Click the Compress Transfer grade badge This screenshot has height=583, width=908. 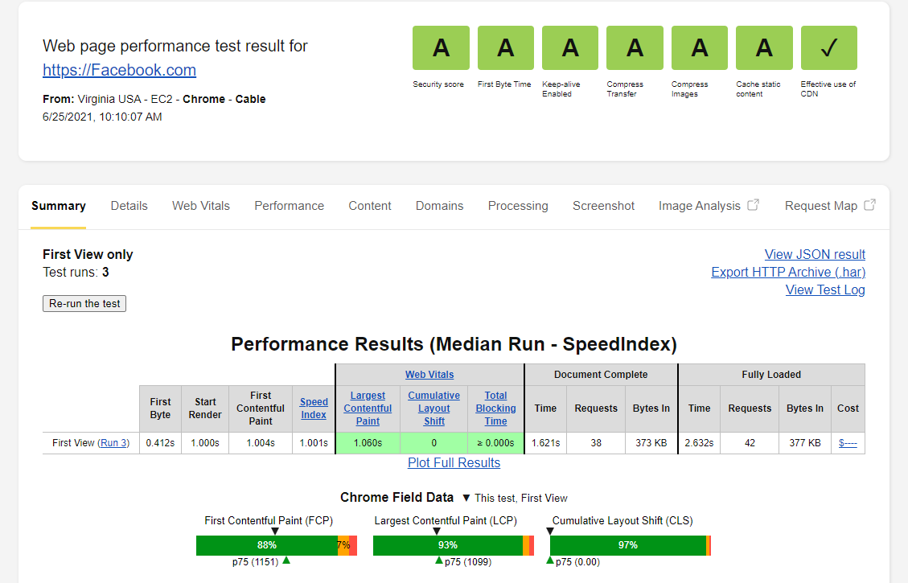pyautogui.click(x=635, y=47)
